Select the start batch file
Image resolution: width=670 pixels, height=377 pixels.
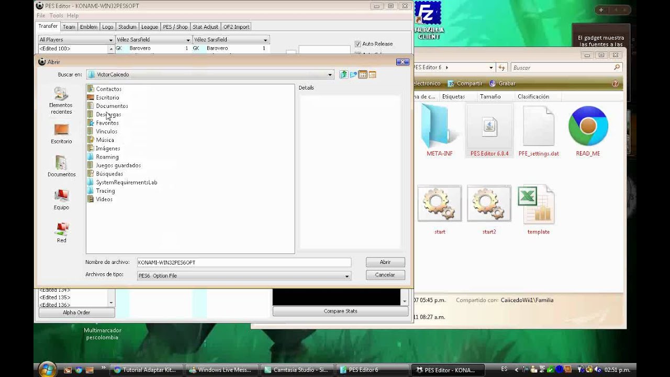[x=440, y=209]
